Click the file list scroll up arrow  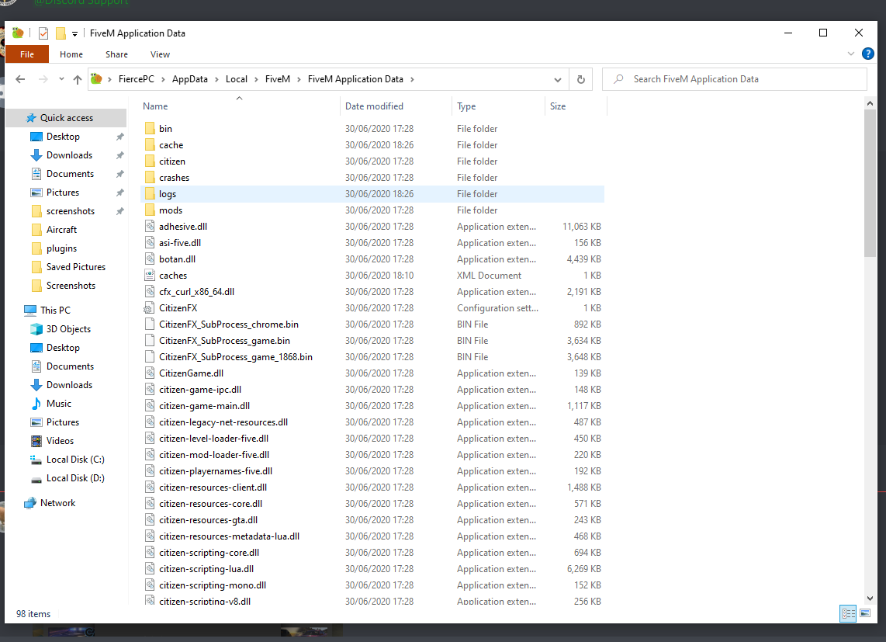(870, 103)
